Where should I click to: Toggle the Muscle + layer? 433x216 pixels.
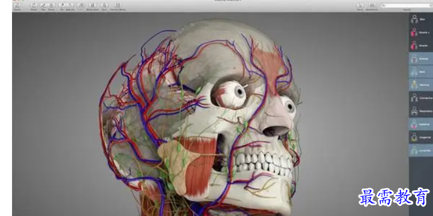[421, 32]
